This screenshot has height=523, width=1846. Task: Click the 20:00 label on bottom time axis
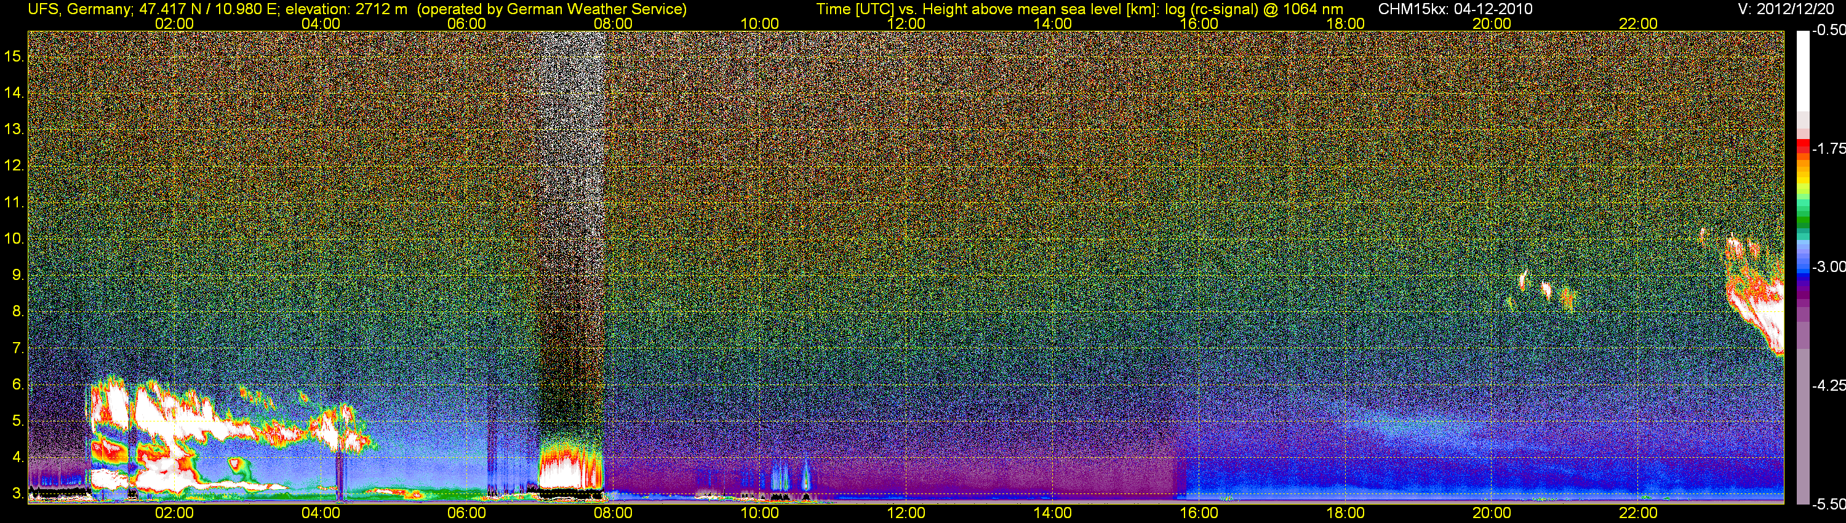(x=1492, y=513)
